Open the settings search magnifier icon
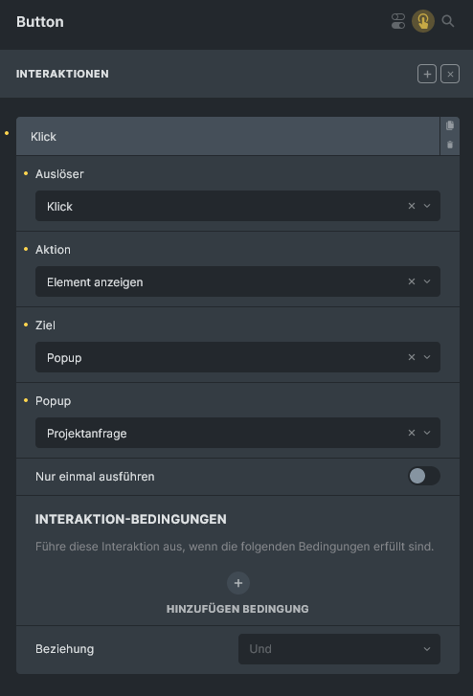 click(448, 21)
